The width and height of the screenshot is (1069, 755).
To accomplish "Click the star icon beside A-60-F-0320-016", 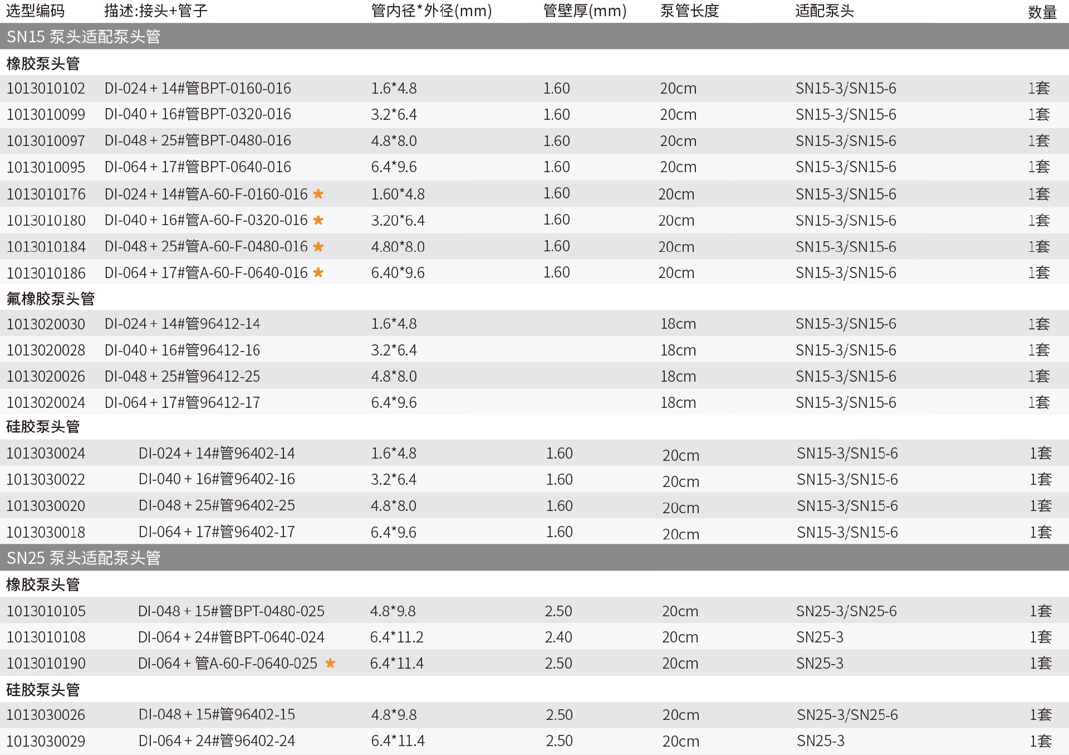I will pos(318,220).
